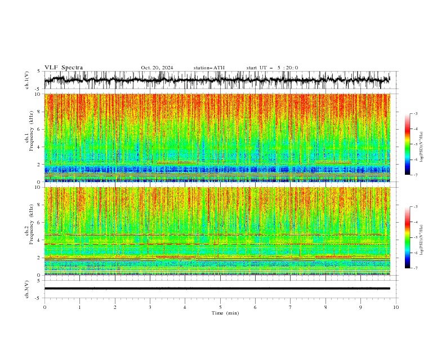Click the ch.2 frequency tick label "4"
The width and height of the screenshot is (446, 345).
(x=40, y=240)
